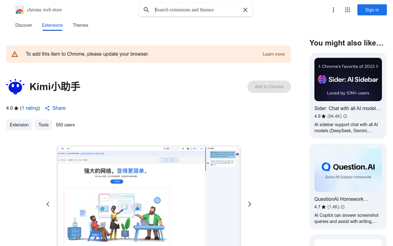393x246 pixels.
Task: Click the Kimi blue robot extension icon
Action: click(x=15, y=87)
